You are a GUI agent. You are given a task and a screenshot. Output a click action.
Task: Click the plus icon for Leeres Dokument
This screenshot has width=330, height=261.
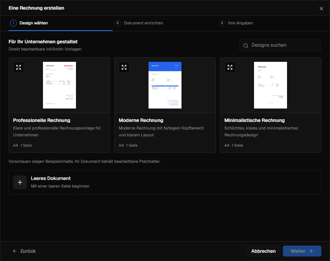coord(20,182)
